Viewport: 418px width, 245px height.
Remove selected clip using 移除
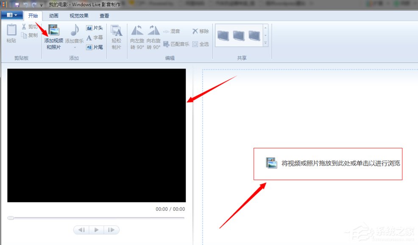[x=199, y=30]
